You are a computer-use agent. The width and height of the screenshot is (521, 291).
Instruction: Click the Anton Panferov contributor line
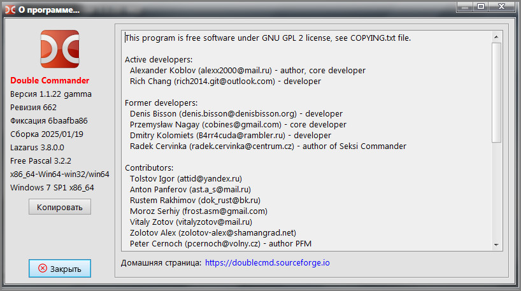pos(190,190)
